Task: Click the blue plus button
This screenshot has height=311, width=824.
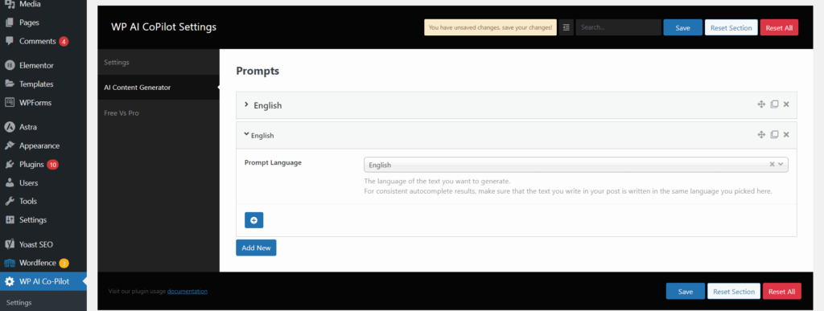Action: coord(253,220)
